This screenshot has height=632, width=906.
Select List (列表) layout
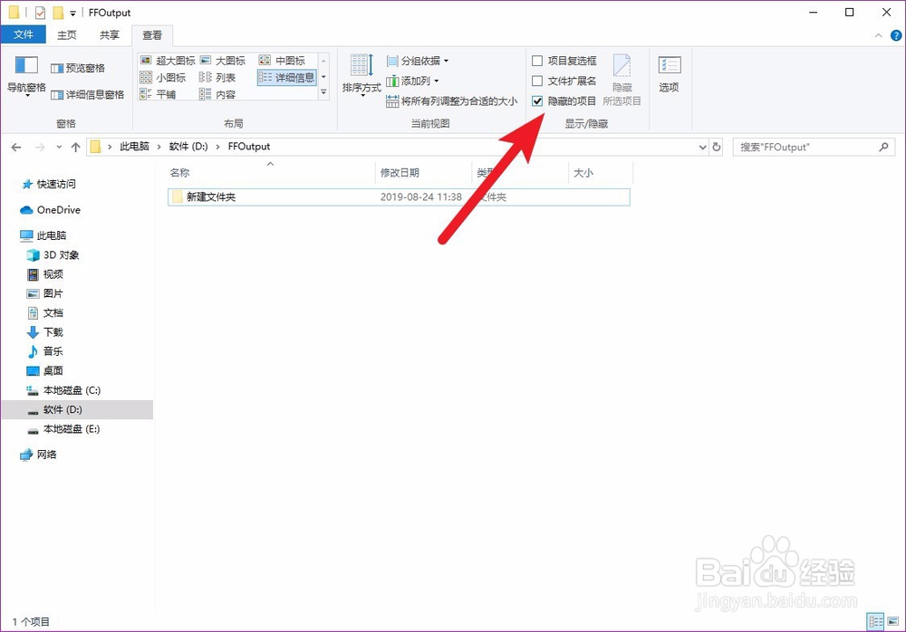pyautogui.click(x=217, y=77)
